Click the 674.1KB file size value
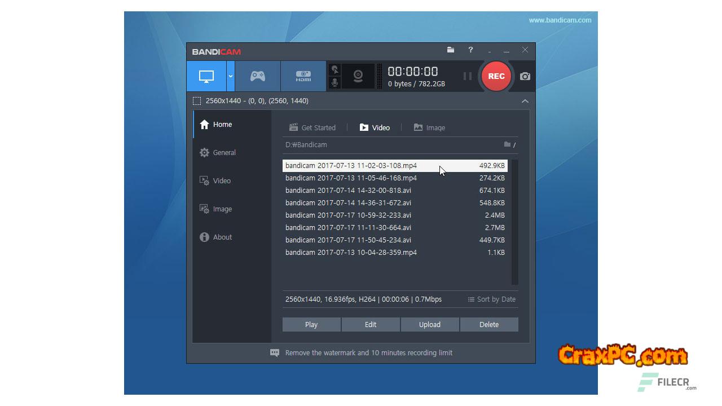This screenshot has width=722, height=406. [x=492, y=191]
